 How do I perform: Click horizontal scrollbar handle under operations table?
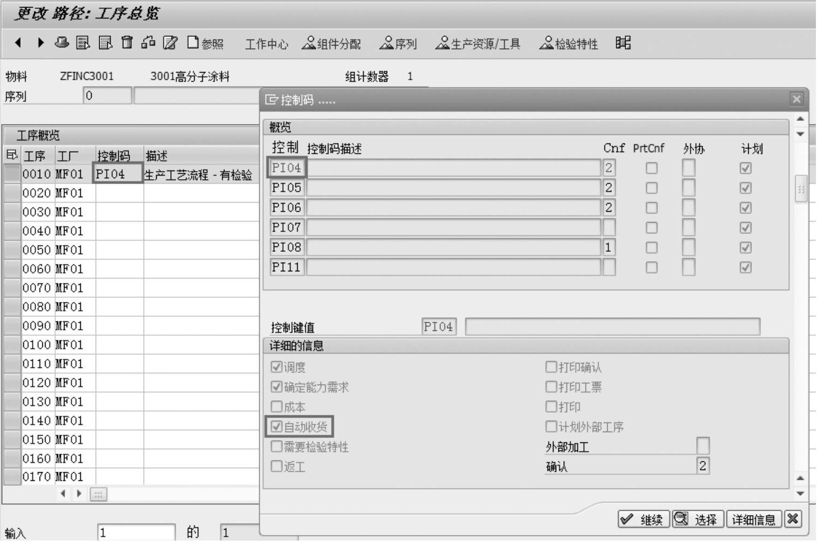(98, 494)
